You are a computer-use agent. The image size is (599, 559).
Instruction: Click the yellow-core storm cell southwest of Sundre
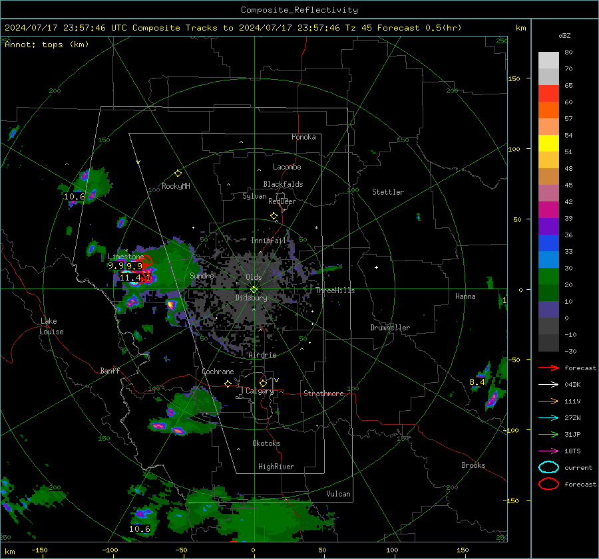click(171, 305)
